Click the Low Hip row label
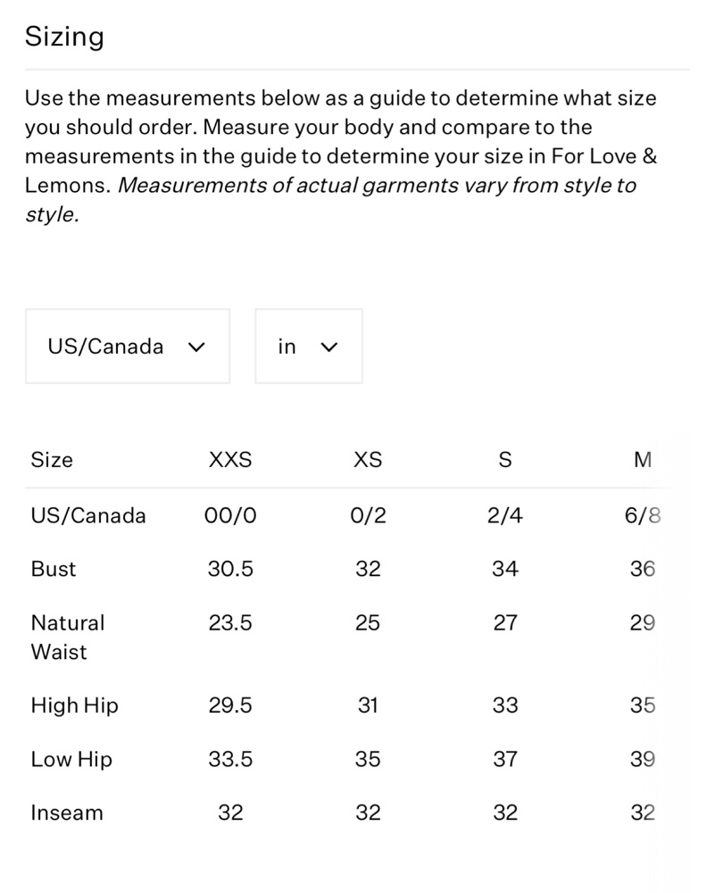The width and height of the screenshot is (715, 893). click(71, 758)
